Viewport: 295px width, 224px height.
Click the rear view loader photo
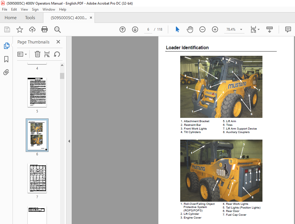click(221, 171)
